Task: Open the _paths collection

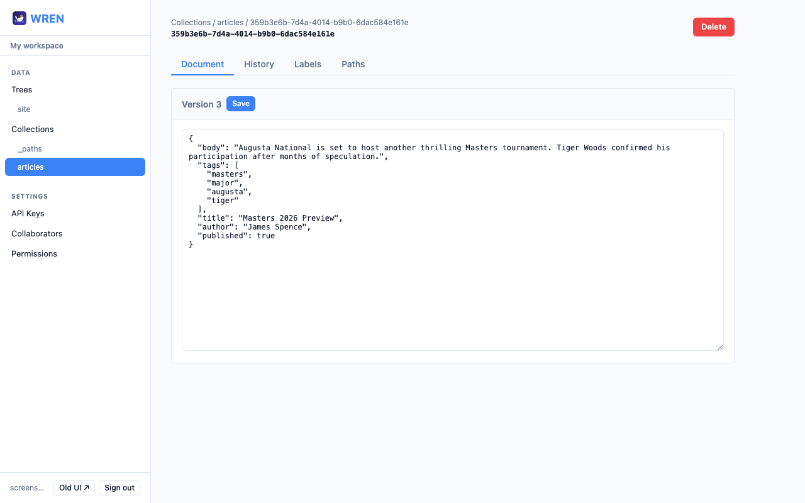Action: (30, 148)
